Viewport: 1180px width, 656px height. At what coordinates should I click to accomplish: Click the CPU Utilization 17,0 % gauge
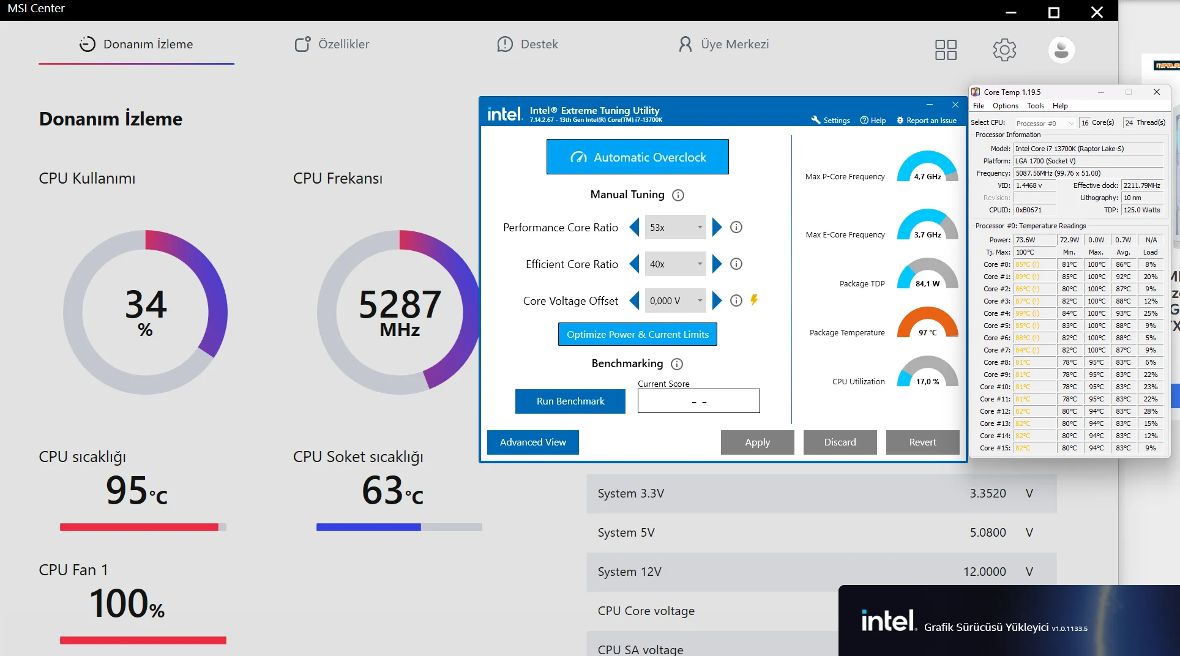(x=928, y=371)
